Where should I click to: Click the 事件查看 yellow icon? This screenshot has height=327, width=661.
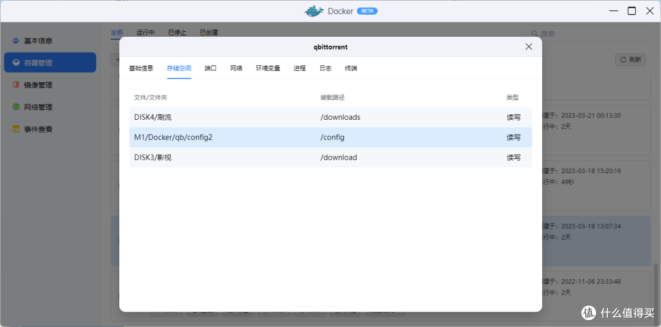(x=16, y=129)
